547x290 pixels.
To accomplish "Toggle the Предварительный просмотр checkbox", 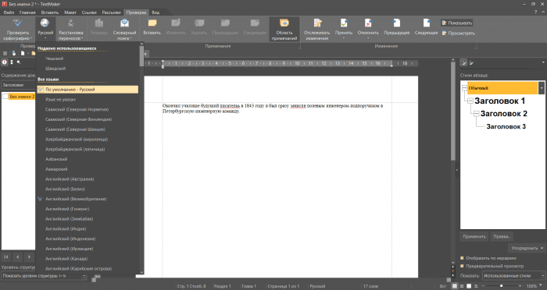I will pyautogui.click(x=463, y=266).
